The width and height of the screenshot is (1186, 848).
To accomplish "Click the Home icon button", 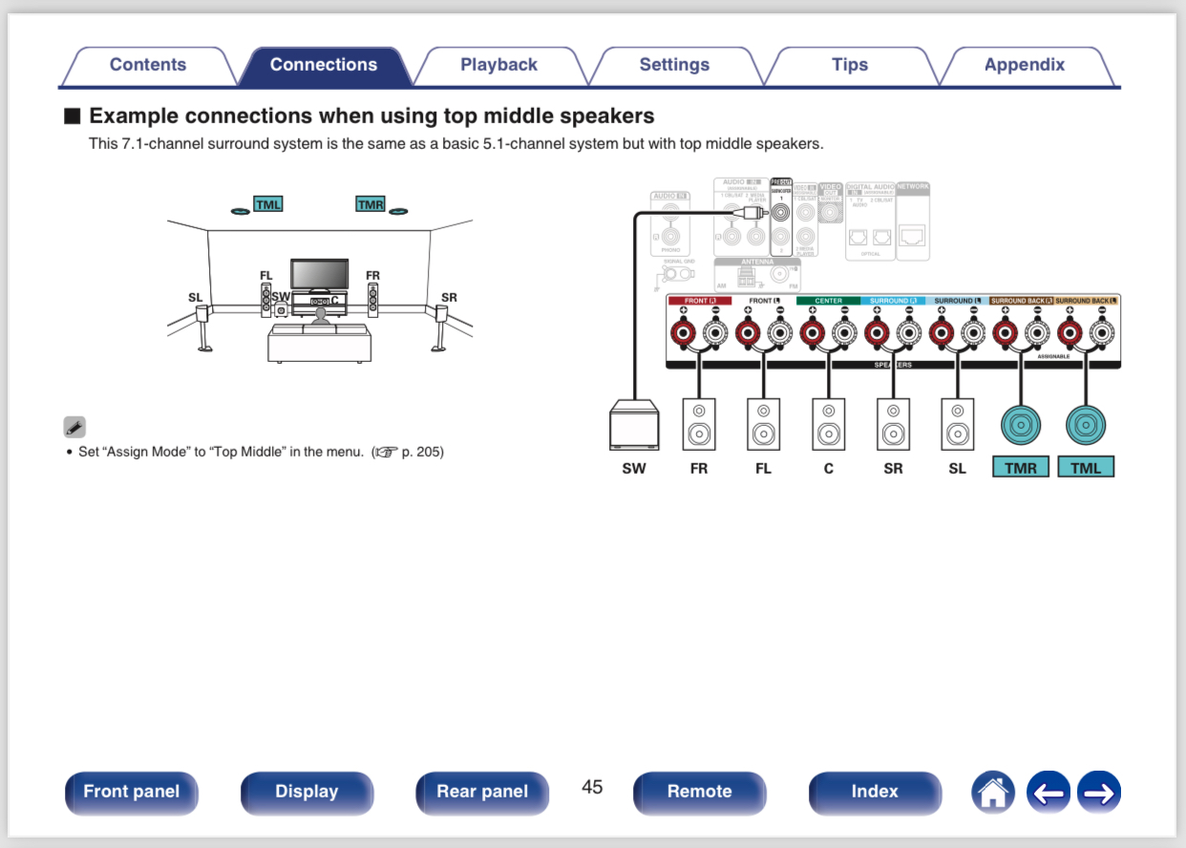I will click(x=993, y=792).
